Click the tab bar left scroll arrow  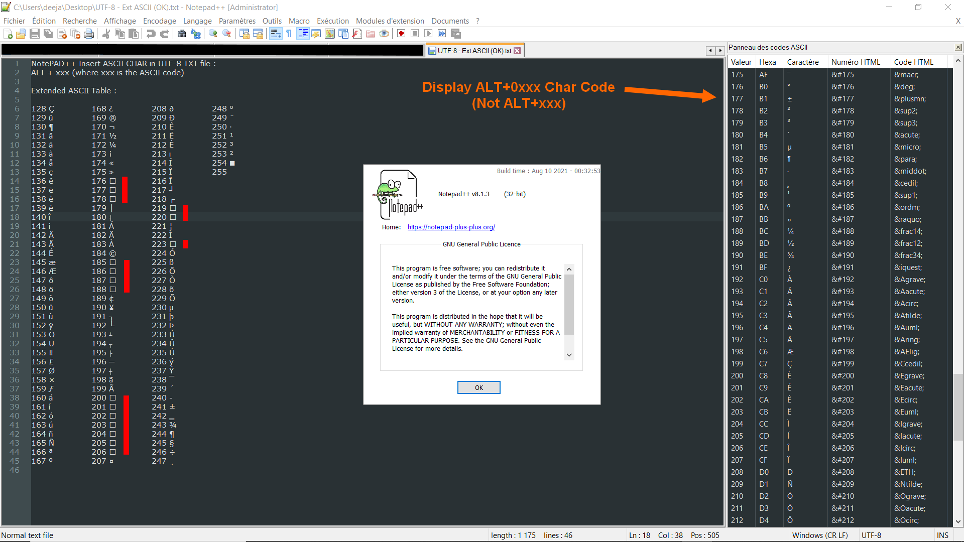[x=710, y=51]
